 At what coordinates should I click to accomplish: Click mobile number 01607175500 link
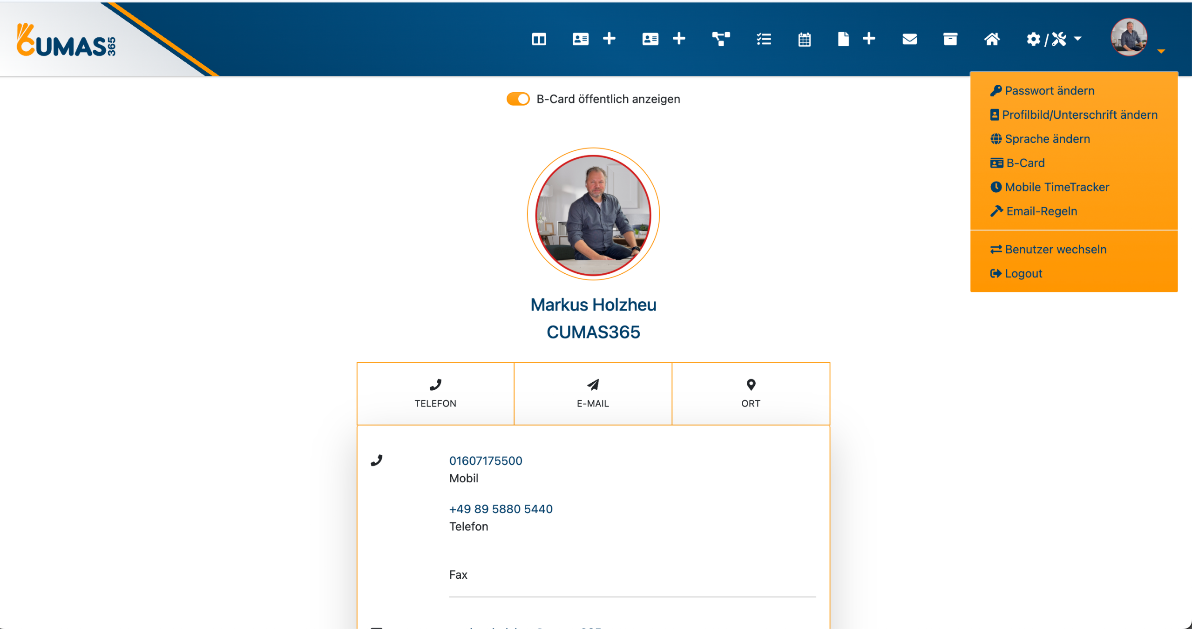pos(486,460)
